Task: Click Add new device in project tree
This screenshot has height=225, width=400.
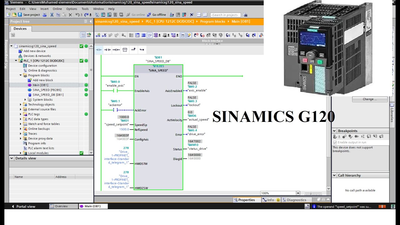Action: (34, 51)
